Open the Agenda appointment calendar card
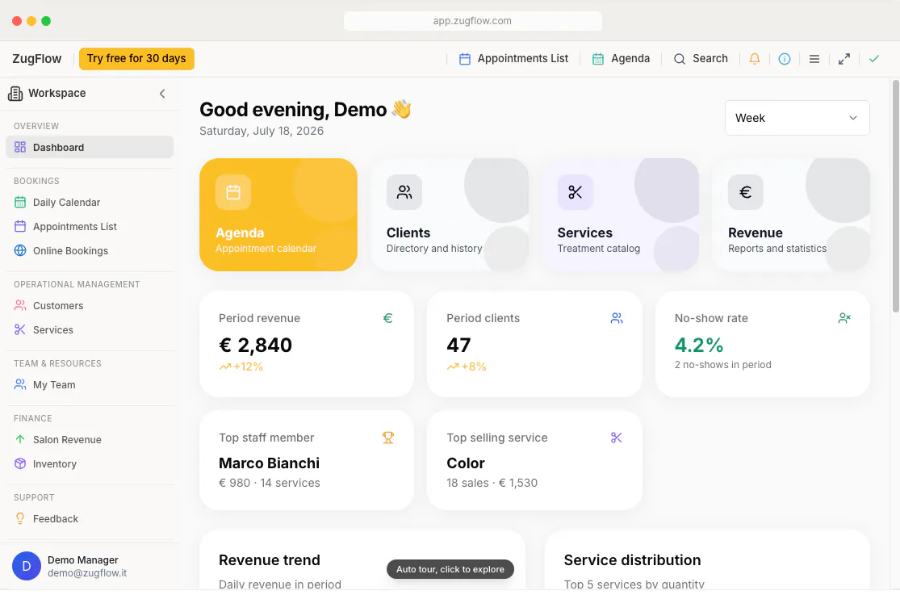The image size is (900, 595). tap(278, 215)
